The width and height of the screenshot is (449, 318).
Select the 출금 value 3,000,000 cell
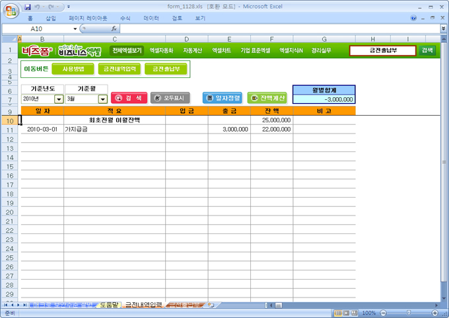click(229, 130)
